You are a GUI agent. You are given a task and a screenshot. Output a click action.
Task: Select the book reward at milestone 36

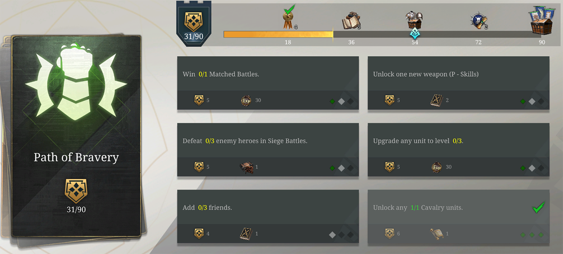point(351,21)
